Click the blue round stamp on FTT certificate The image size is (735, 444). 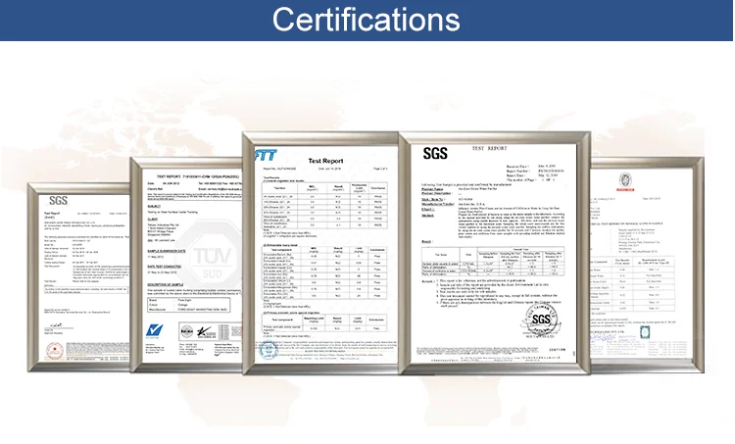[269, 350]
